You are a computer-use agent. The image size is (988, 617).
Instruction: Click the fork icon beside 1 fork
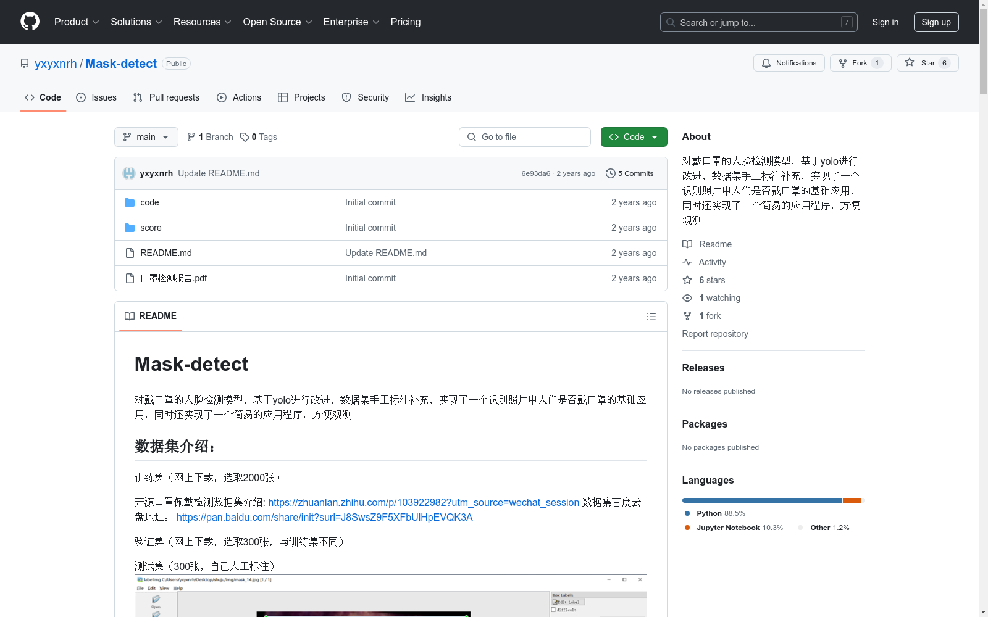(x=687, y=316)
